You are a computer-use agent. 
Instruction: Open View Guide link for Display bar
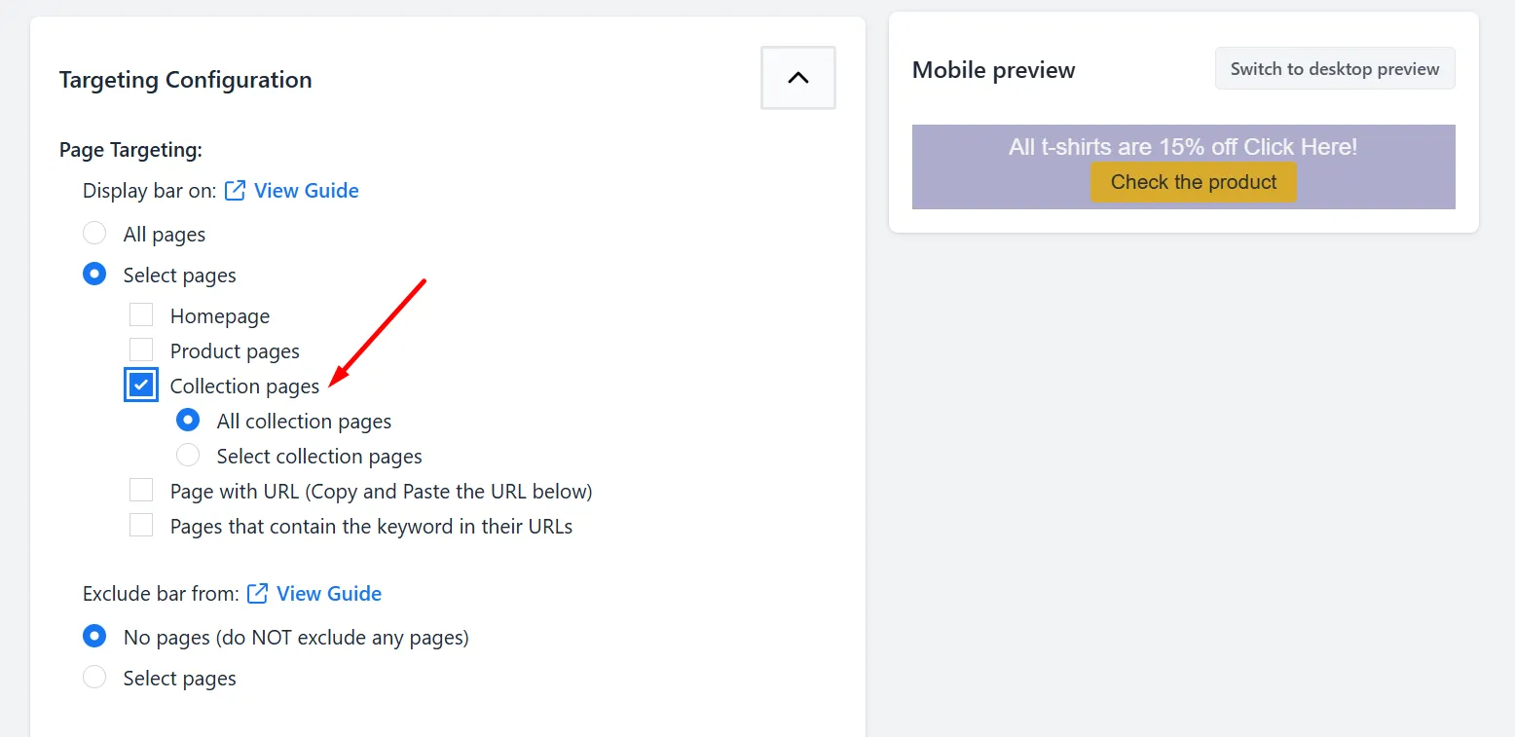[x=307, y=191]
